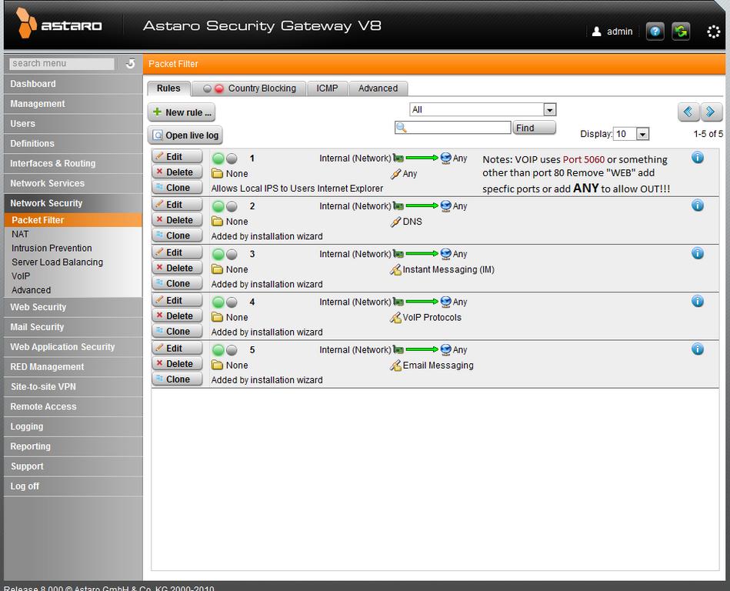
Task: Delete packet filter rule 5
Action: [177, 364]
